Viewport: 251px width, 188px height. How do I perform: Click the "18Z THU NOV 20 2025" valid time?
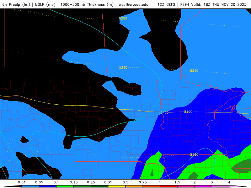tap(225, 4)
